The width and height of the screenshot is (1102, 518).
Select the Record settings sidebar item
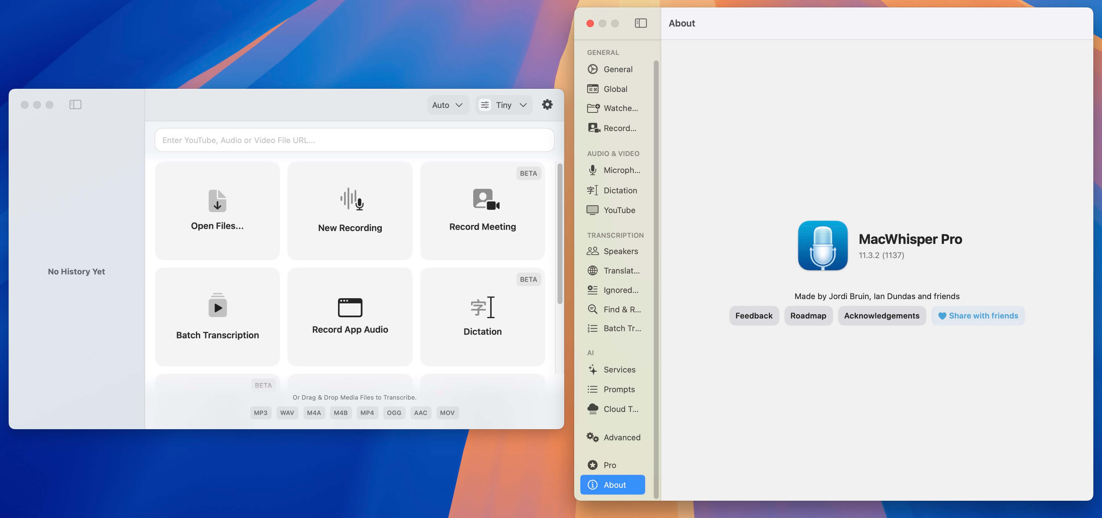[613, 128]
